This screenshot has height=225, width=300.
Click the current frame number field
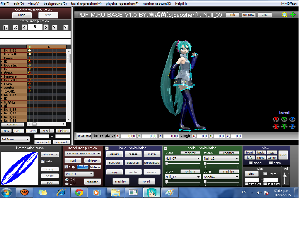click(35, 27)
